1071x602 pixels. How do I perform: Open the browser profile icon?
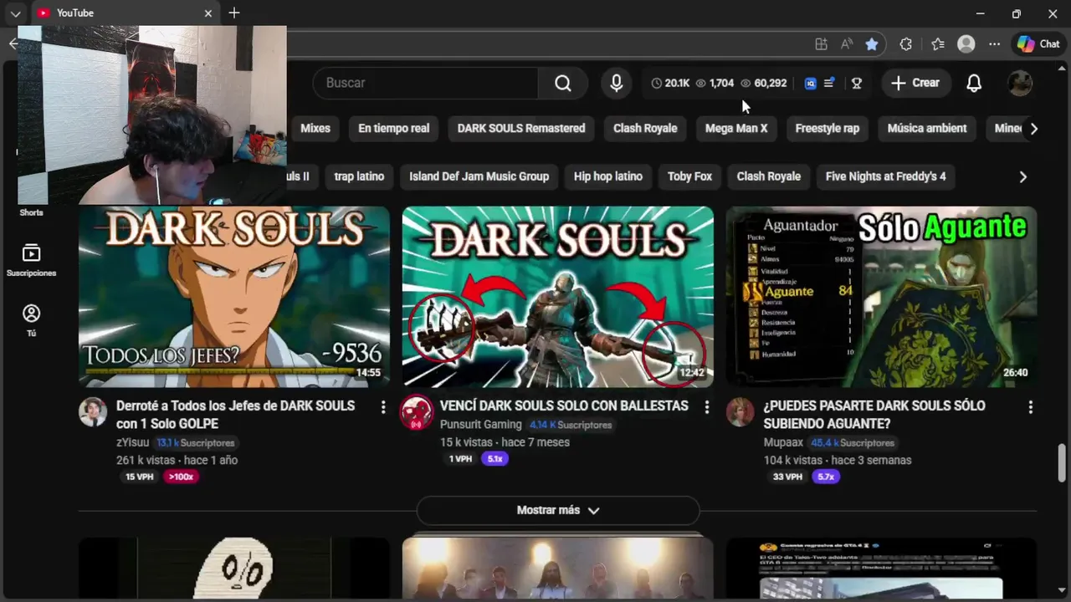coord(966,44)
